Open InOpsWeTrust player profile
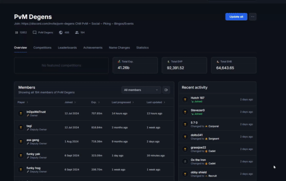286x181 pixels. tap(36, 112)
